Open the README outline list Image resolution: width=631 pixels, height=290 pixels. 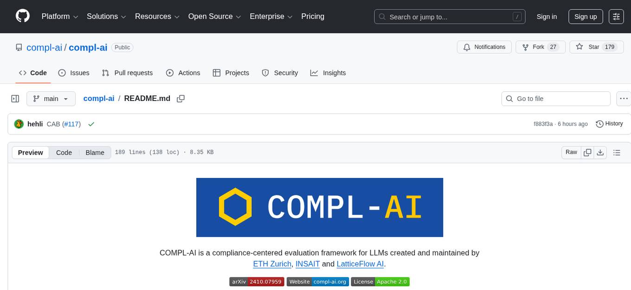[617, 152]
